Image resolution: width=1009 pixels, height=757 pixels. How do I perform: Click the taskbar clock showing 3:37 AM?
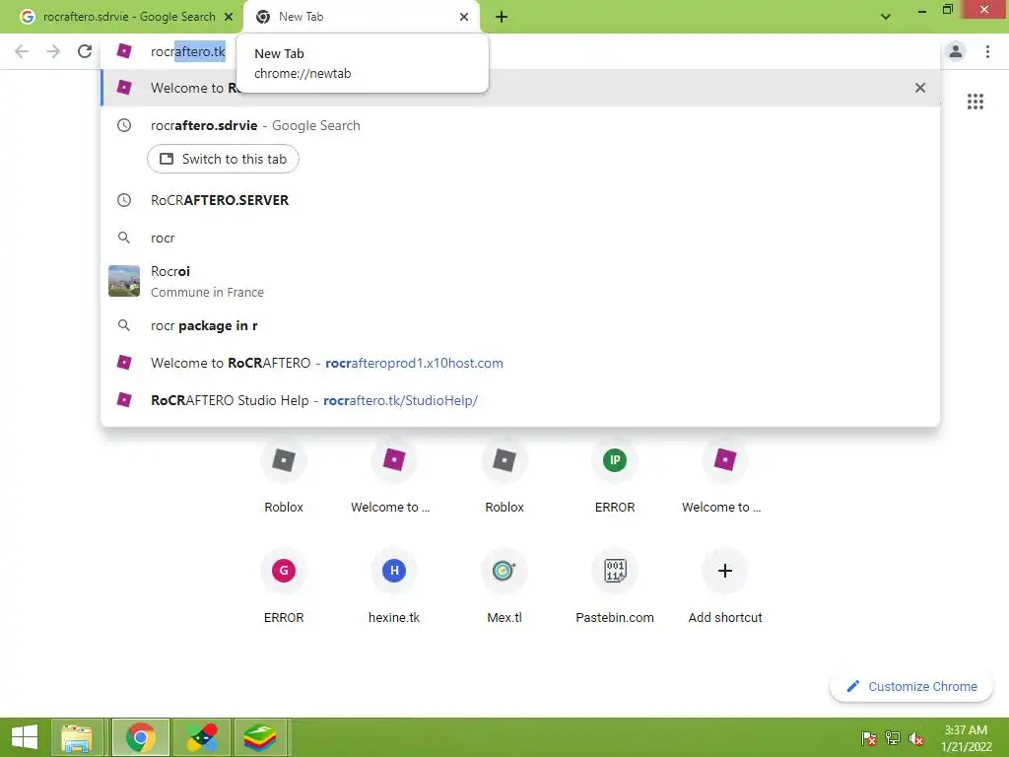click(x=966, y=737)
